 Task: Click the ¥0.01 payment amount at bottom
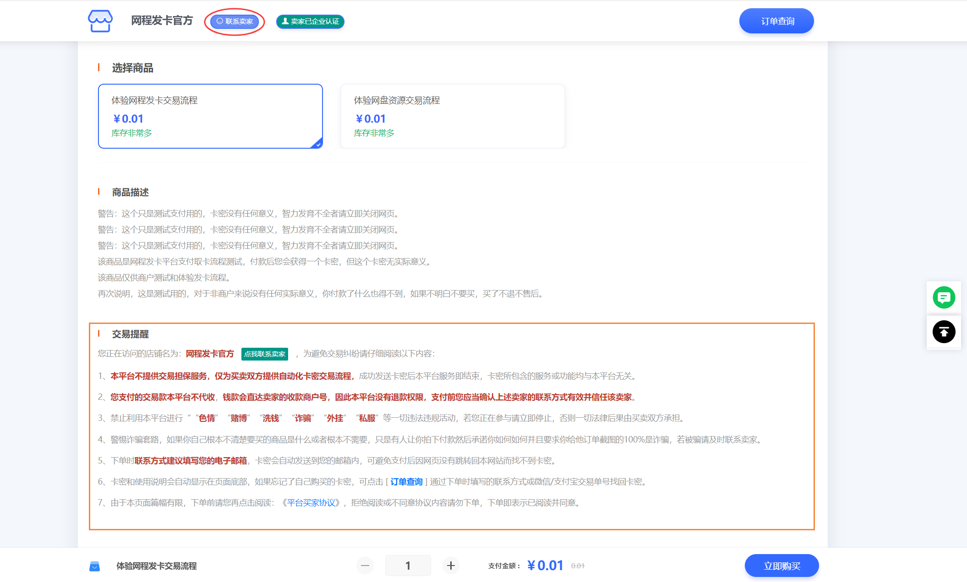tap(545, 566)
